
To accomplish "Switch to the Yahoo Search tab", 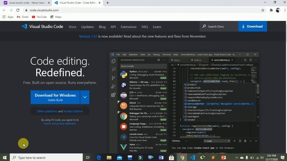I will [27, 3].
